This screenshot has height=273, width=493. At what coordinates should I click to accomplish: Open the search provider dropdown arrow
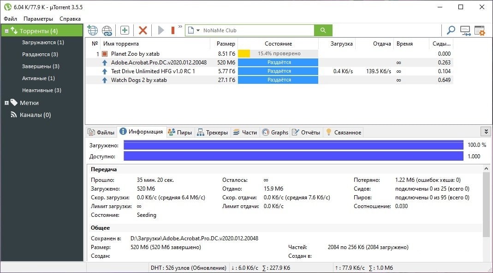point(198,30)
